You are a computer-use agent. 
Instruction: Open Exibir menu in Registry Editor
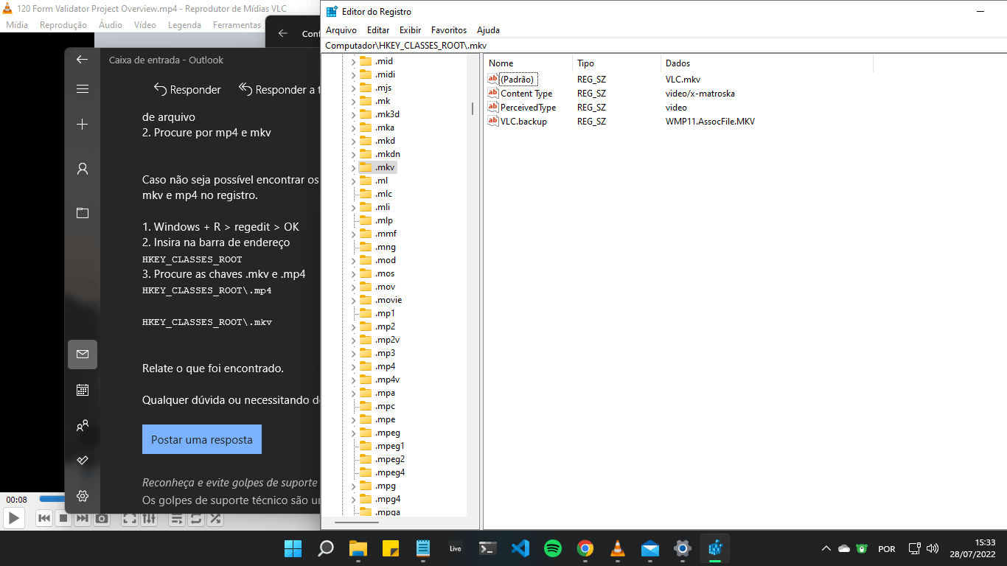click(x=411, y=30)
